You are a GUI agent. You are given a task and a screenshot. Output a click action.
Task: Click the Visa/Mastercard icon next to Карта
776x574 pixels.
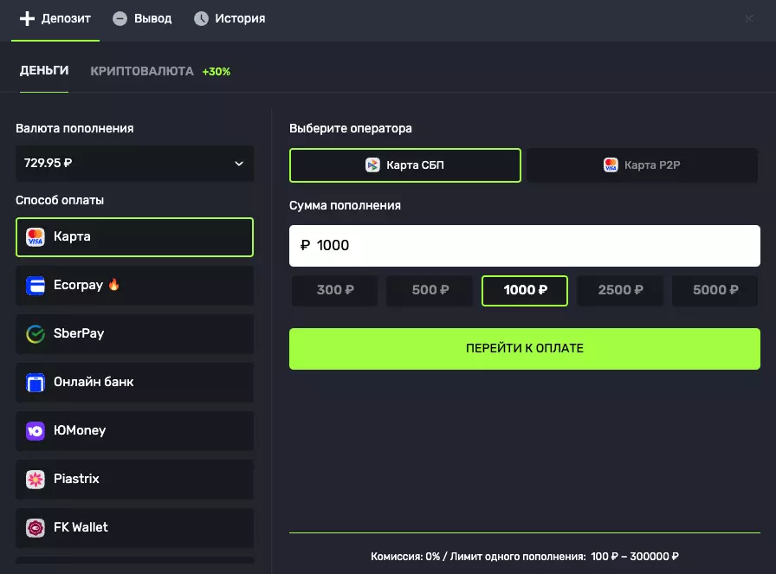36,237
